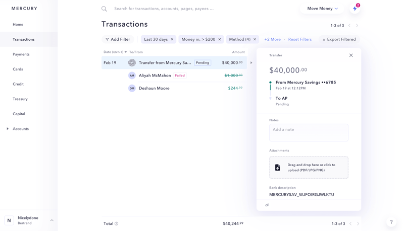Click the N organization avatar
The image size is (404, 231).
coord(9,220)
